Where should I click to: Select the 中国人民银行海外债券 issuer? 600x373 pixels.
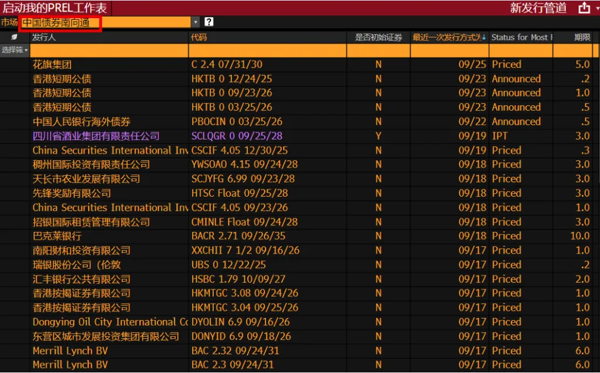(x=81, y=122)
